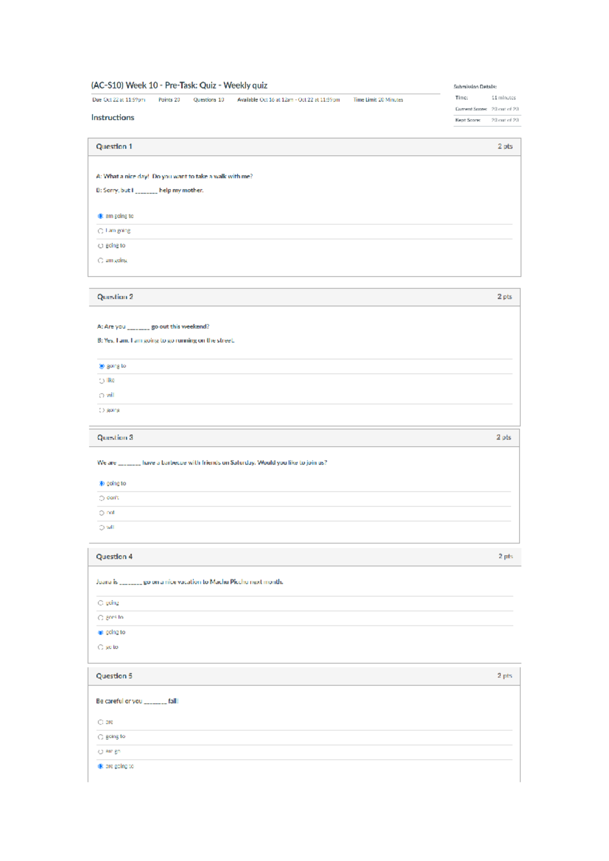
Task: Select "going to" radio in Question 2
Action: coord(101,366)
